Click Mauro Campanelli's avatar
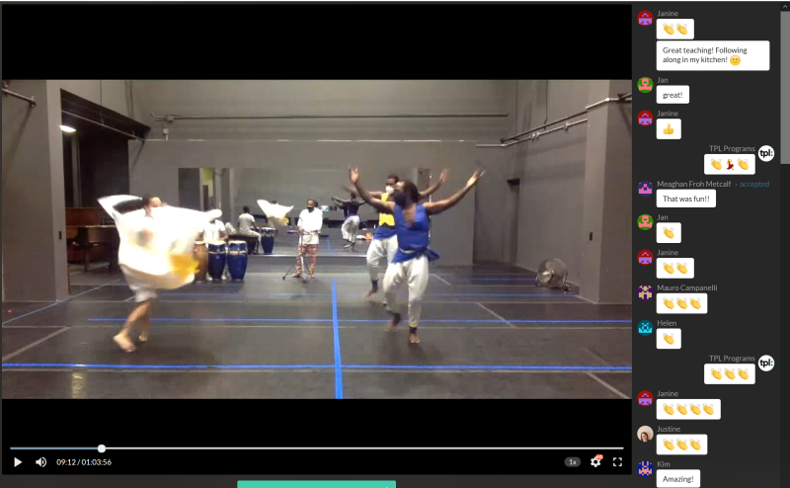This screenshot has width=790, height=488. tap(645, 292)
